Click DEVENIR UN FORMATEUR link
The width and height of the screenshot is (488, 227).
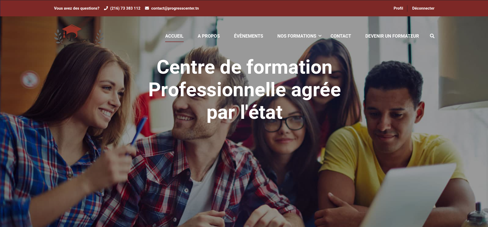pos(392,36)
